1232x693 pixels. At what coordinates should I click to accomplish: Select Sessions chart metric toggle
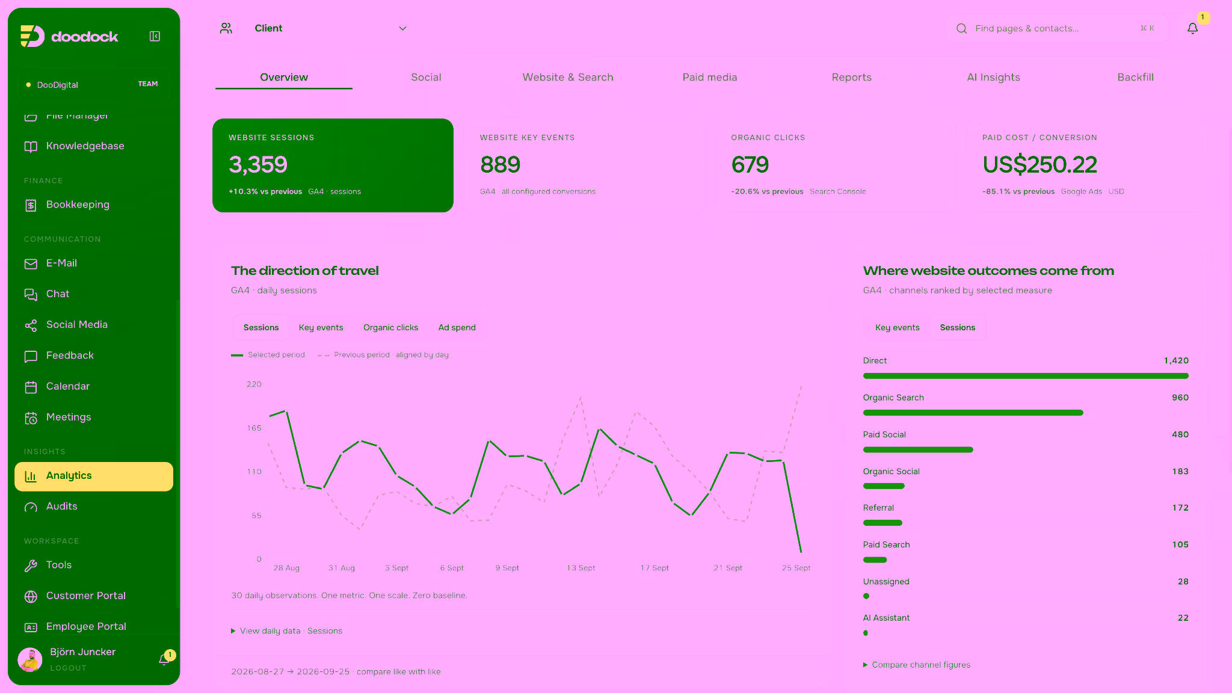261,327
